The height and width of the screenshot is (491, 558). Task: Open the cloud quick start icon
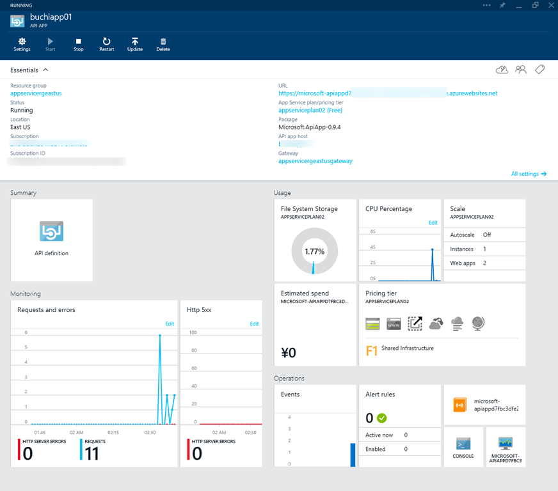click(502, 70)
